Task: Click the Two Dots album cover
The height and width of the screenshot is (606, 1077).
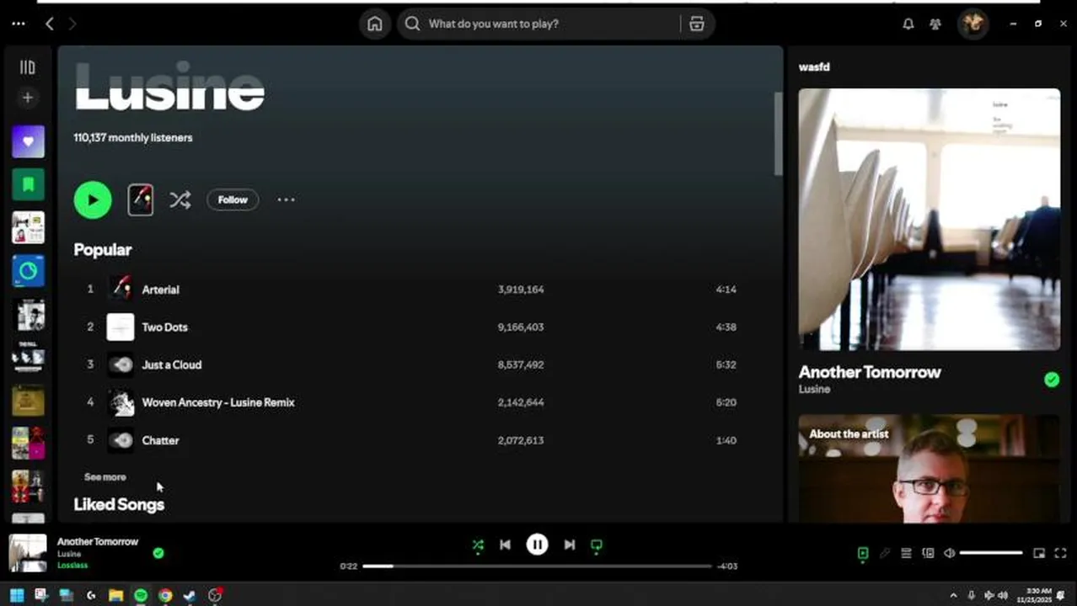Action: coord(121,327)
